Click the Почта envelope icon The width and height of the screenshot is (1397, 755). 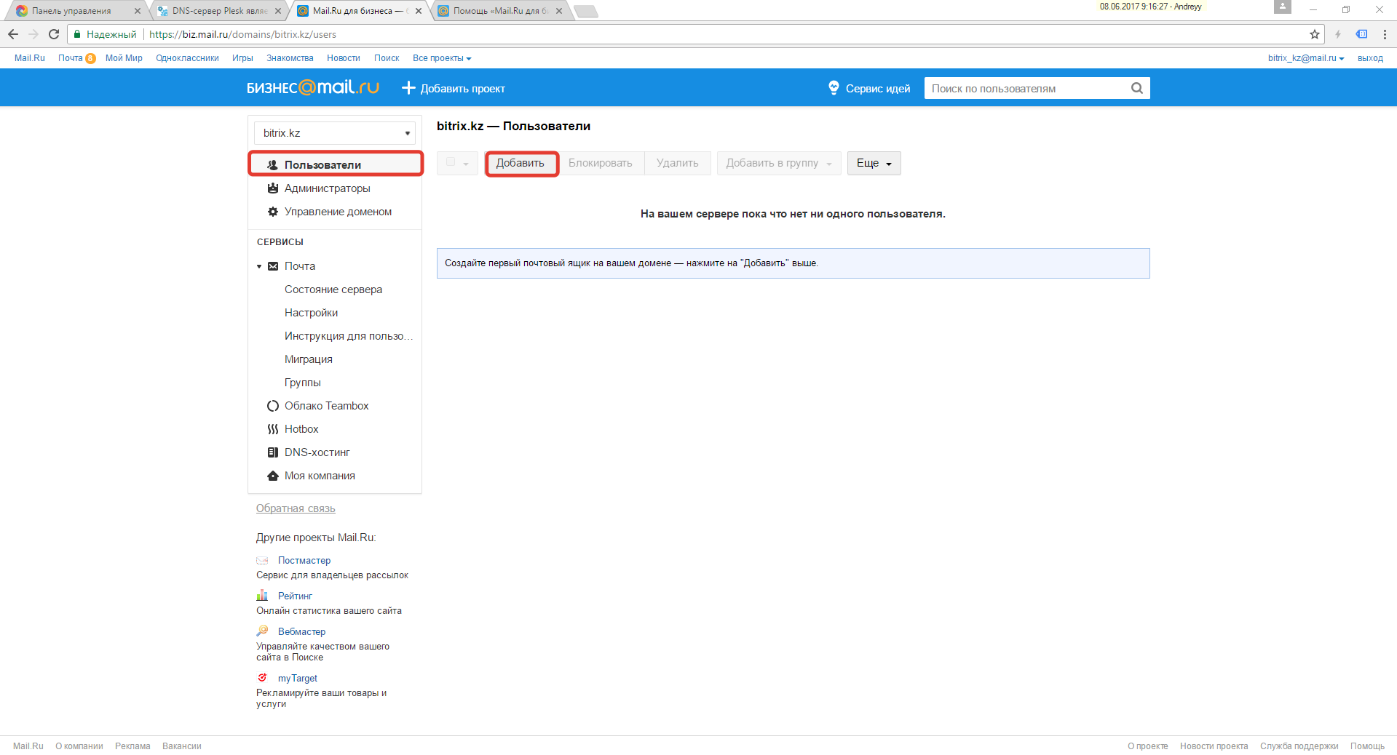273,266
